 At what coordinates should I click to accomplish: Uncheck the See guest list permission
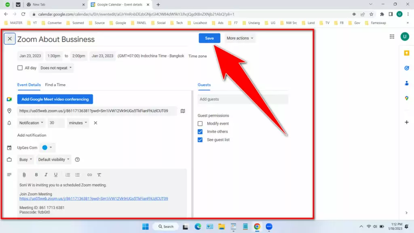200,140
